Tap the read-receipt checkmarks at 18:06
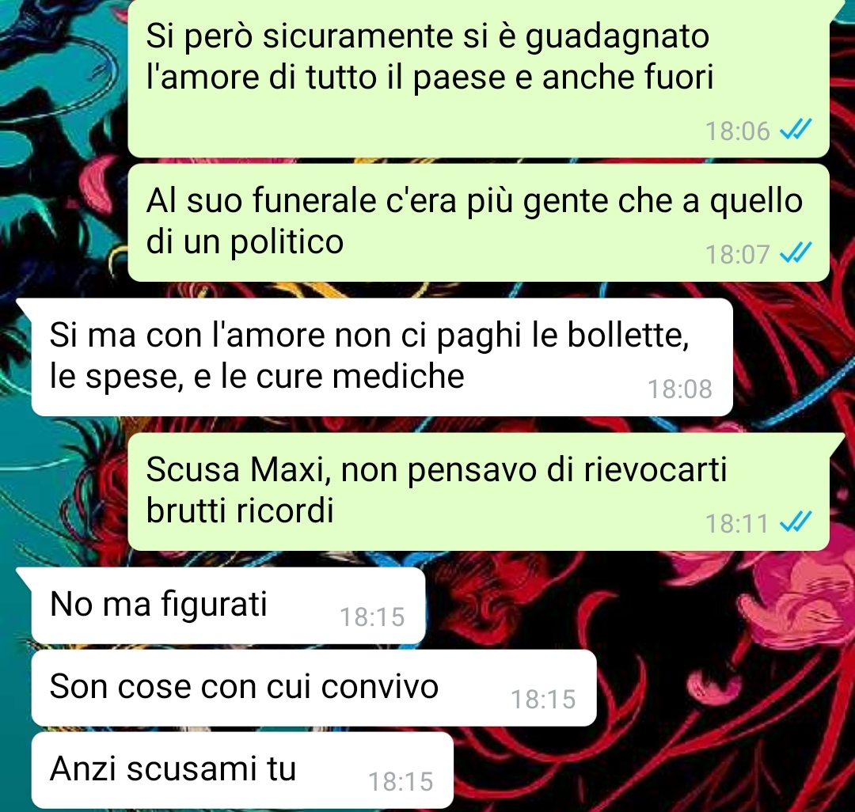The width and height of the screenshot is (855, 812). (796, 130)
